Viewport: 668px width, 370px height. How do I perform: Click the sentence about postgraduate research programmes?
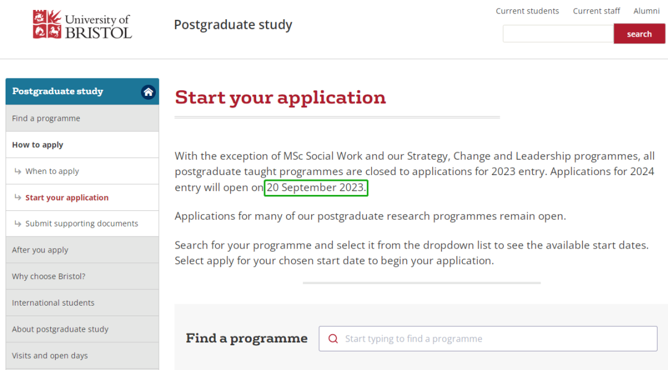(370, 216)
